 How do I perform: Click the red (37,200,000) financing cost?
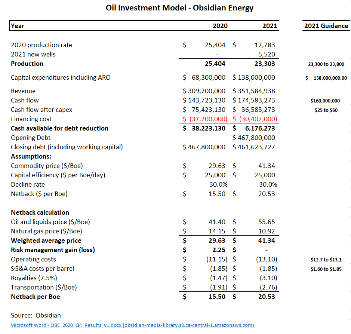click(x=205, y=119)
